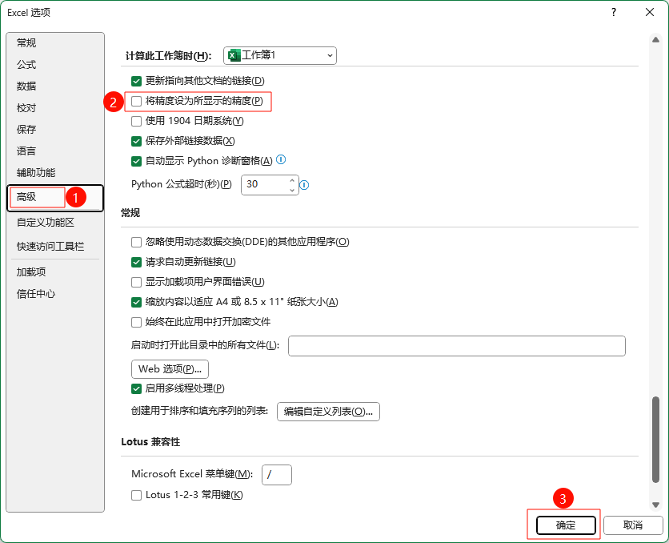Click 取消 to dismiss dialog
The image size is (669, 543).
point(633,525)
